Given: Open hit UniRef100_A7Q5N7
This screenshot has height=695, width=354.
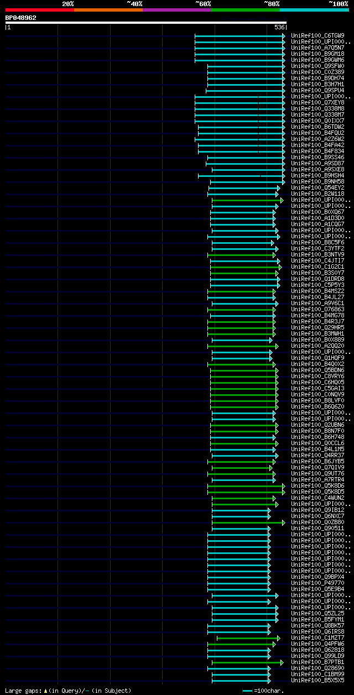Looking at the screenshot, I should 318,48.
